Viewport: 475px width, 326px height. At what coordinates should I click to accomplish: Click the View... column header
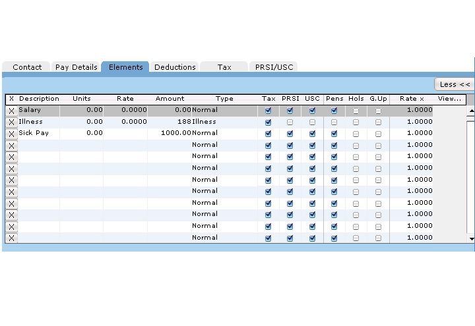point(449,99)
